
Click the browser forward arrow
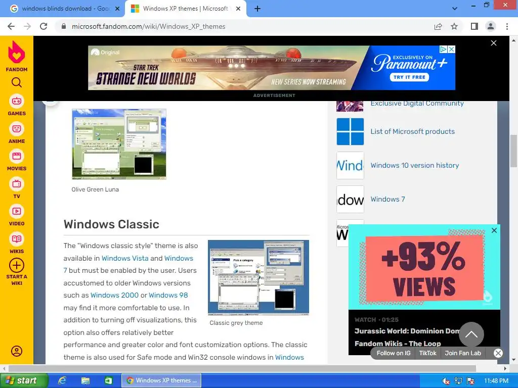[x=27, y=26]
